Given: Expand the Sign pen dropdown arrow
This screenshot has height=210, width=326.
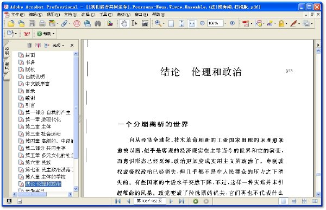Looking at the screenshot, I should click(x=299, y=23).
